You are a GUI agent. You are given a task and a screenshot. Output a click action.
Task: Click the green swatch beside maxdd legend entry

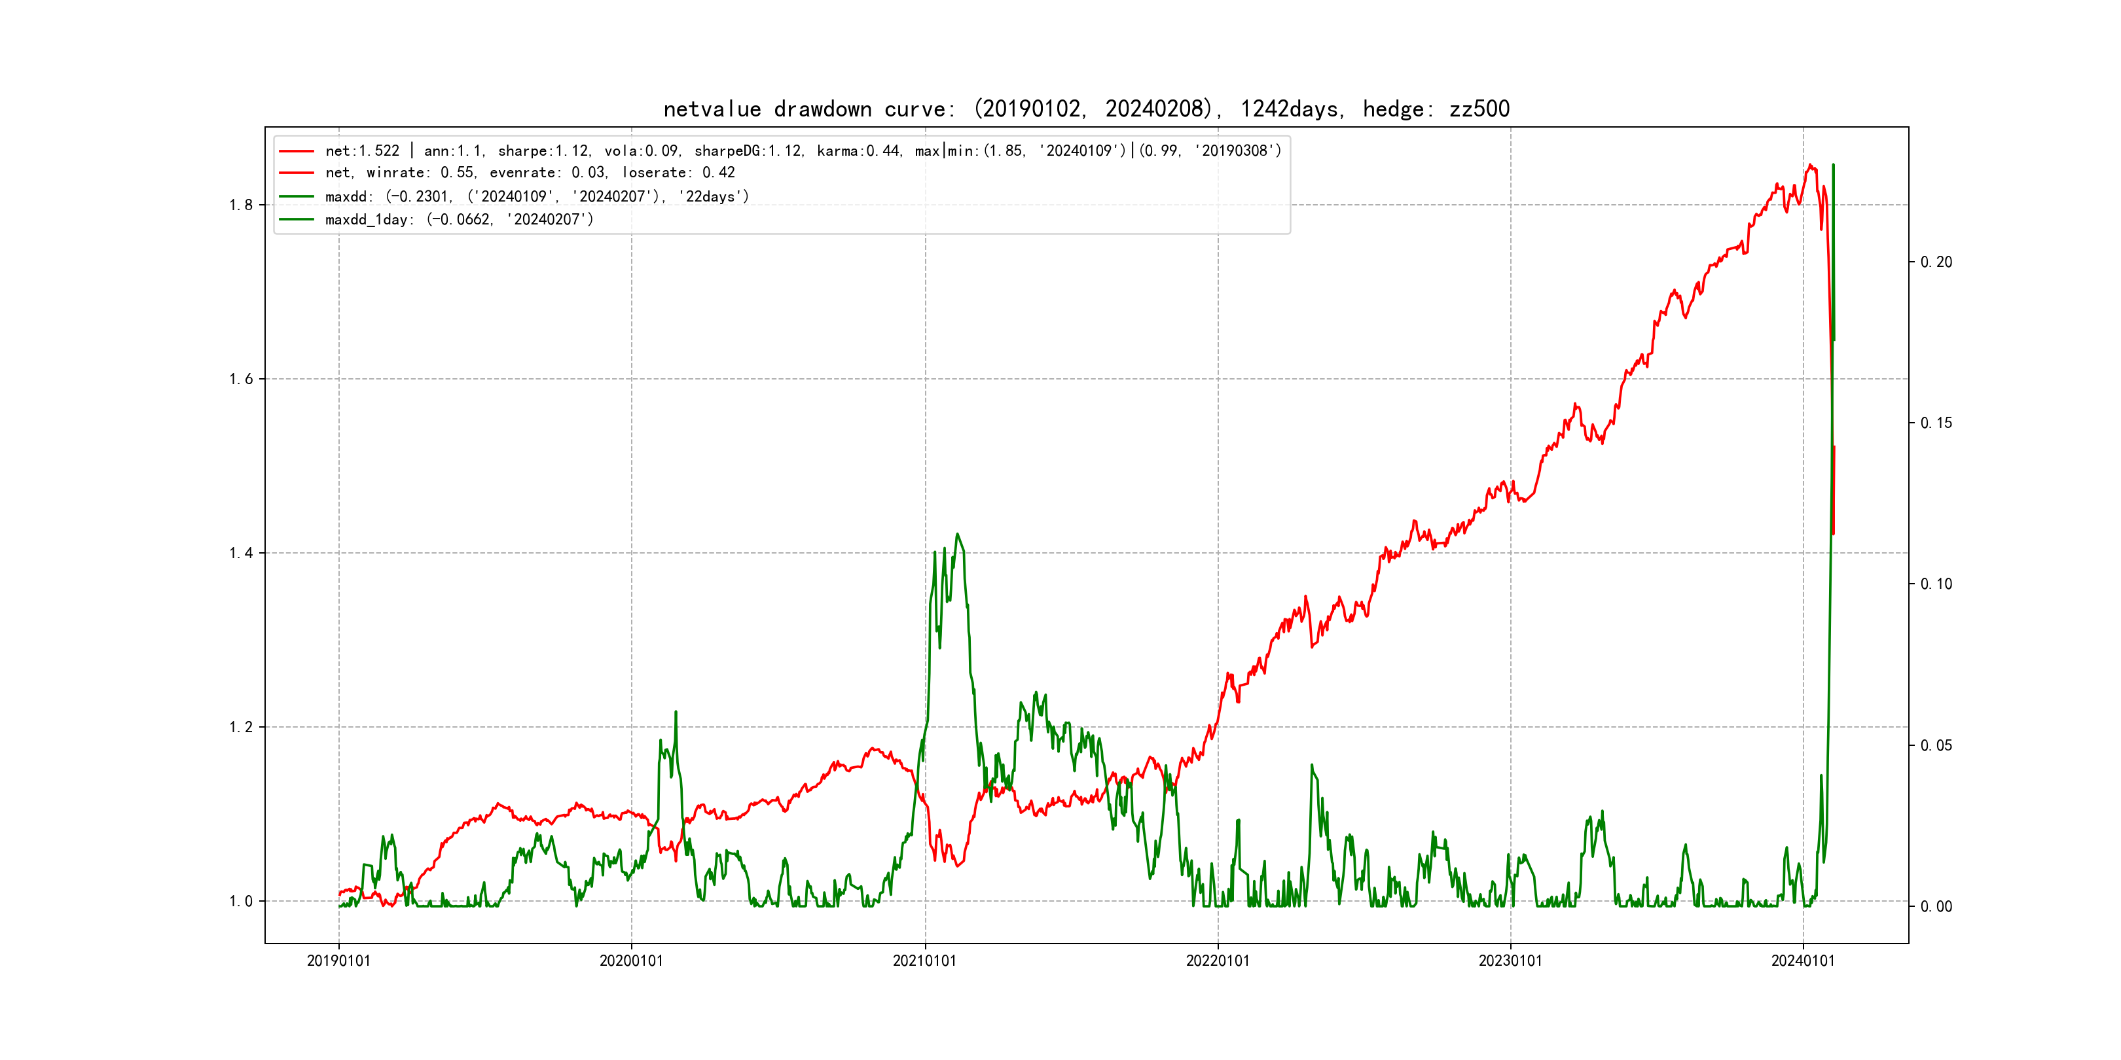pos(297,197)
